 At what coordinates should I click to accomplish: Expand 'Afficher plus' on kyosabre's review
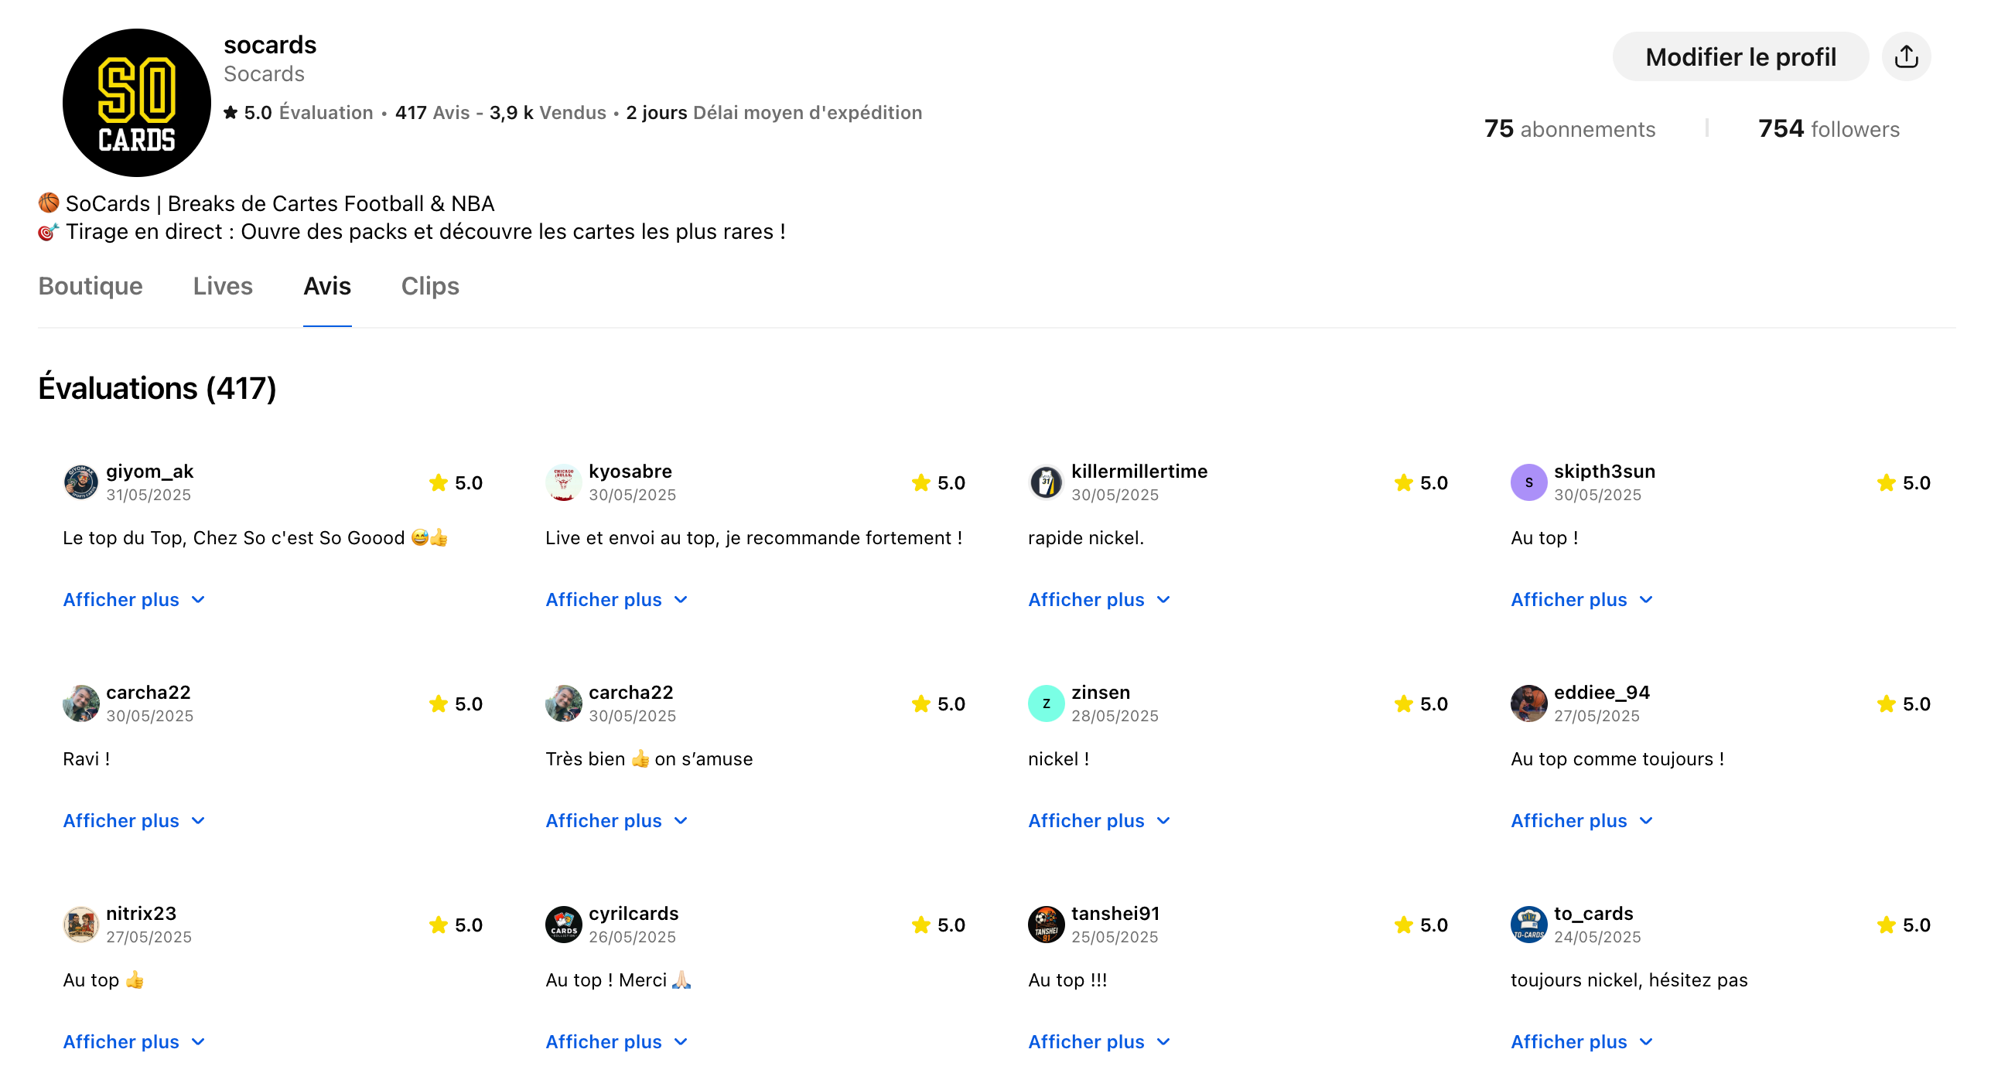click(617, 600)
